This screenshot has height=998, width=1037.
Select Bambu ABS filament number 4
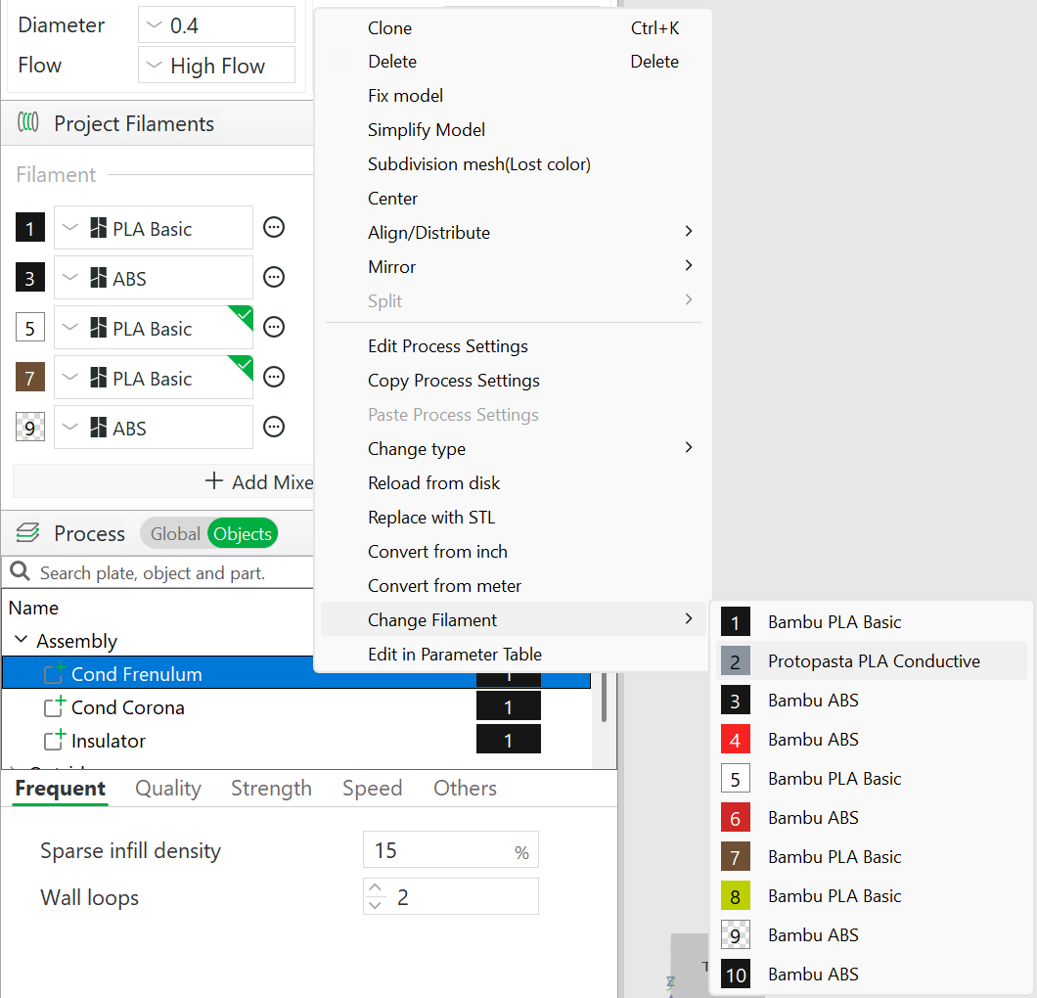click(871, 740)
